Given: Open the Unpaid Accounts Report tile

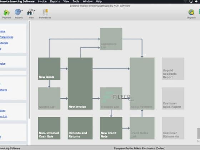Looking at the screenshot, I should tap(173, 69).
